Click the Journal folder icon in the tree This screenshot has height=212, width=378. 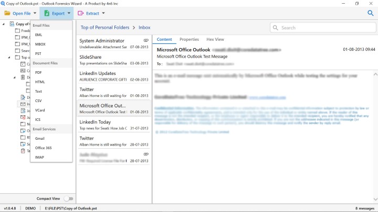(x=23, y=110)
